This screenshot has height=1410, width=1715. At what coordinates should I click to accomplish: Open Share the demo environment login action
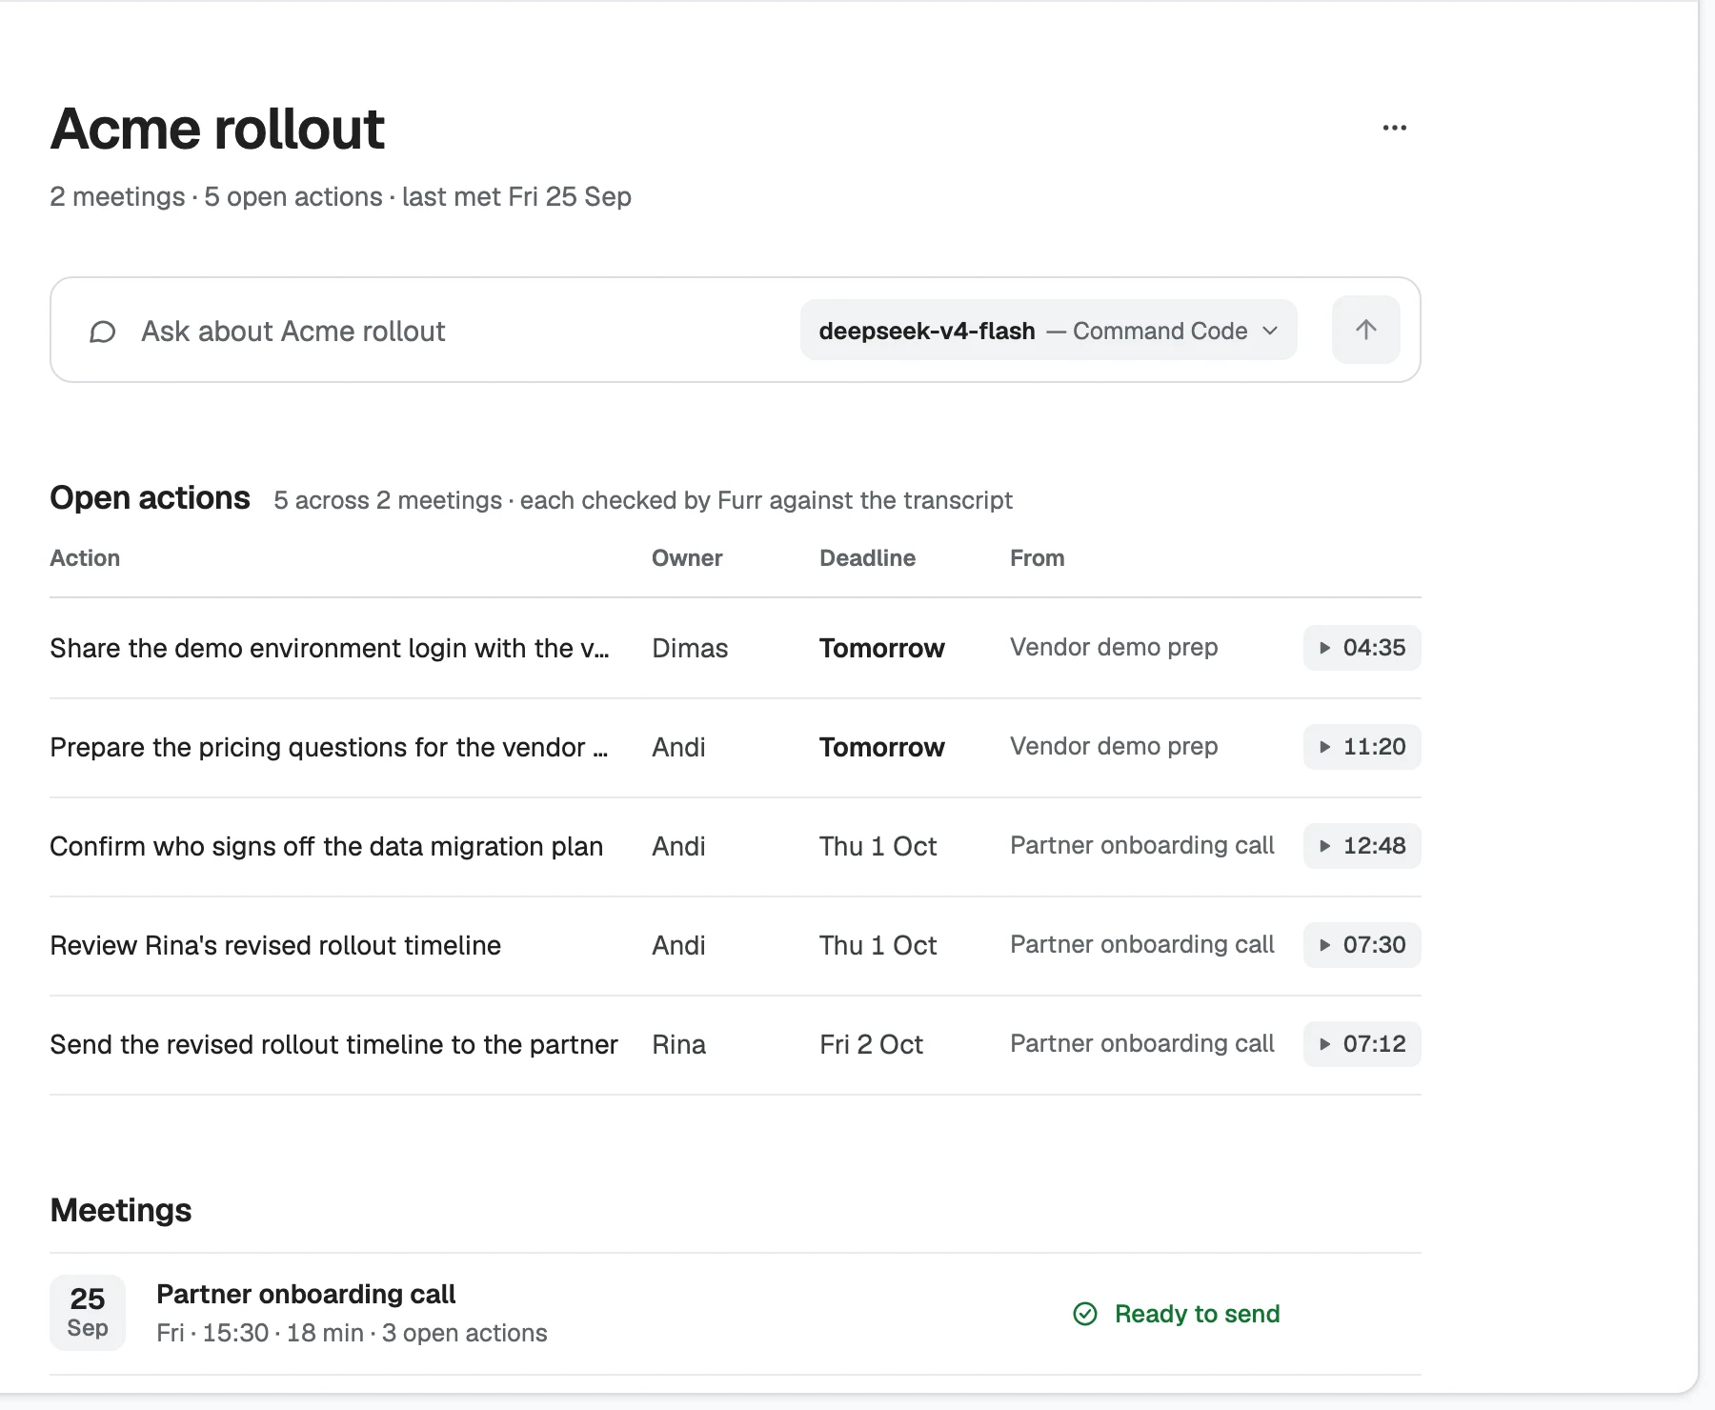tap(330, 648)
